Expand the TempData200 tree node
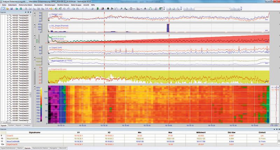Image resolution: width=280 pixels, height=150 pixels. click(x=8, y=16)
